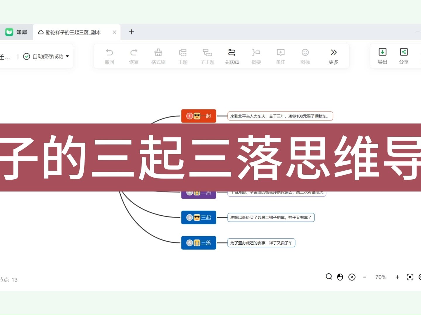Viewport: 421px width, 315px height.
Task: Add a 子主题 subtopic node
Action: point(207,57)
